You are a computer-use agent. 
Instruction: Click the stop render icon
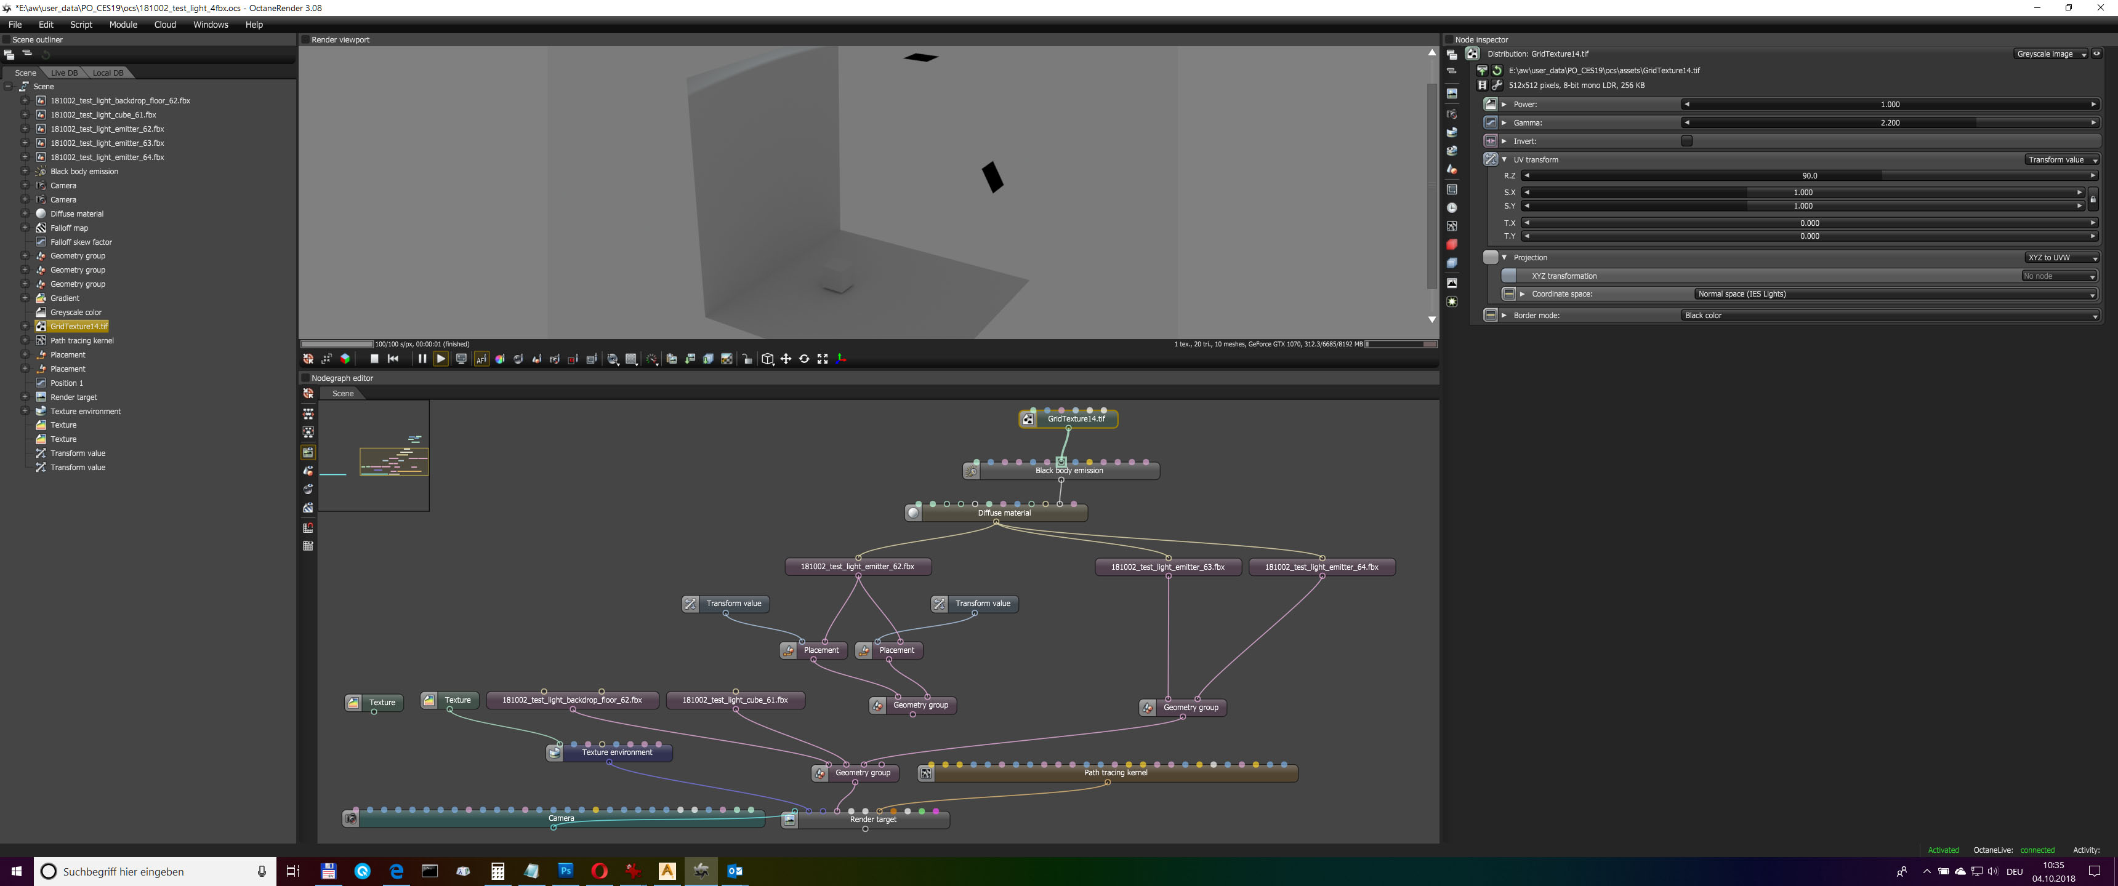pos(374,358)
